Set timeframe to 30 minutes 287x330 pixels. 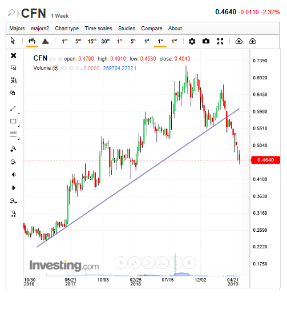click(x=106, y=41)
